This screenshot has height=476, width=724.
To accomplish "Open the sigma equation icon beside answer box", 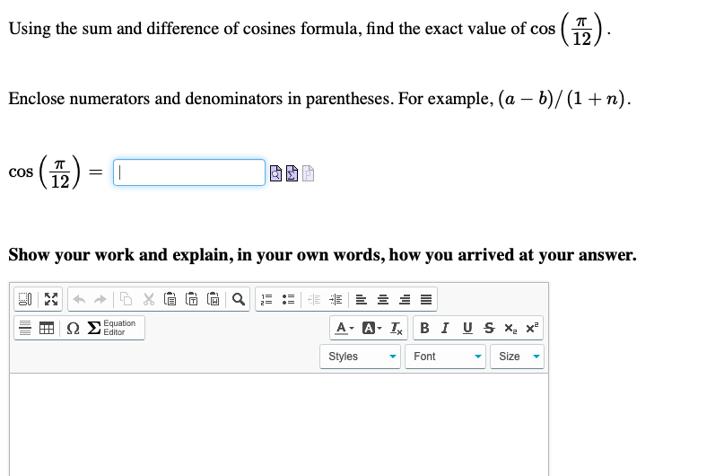I will point(292,173).
